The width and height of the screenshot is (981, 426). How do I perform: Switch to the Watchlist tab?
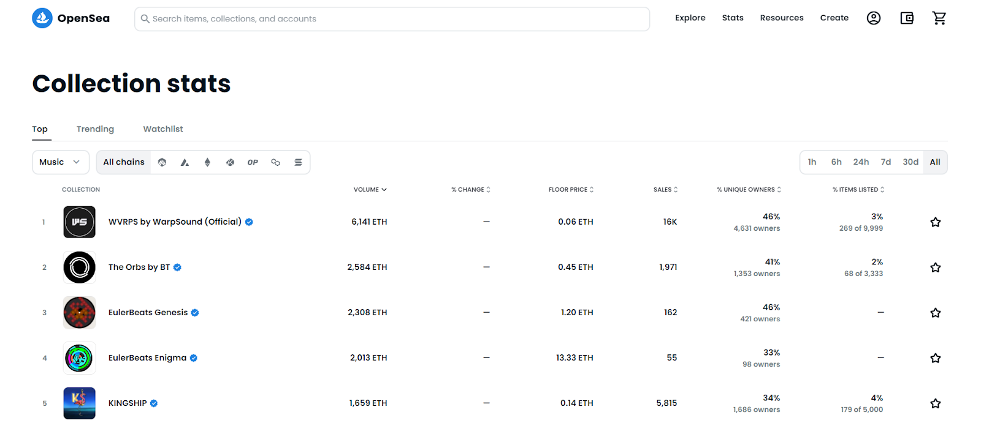tap(163, 129)
